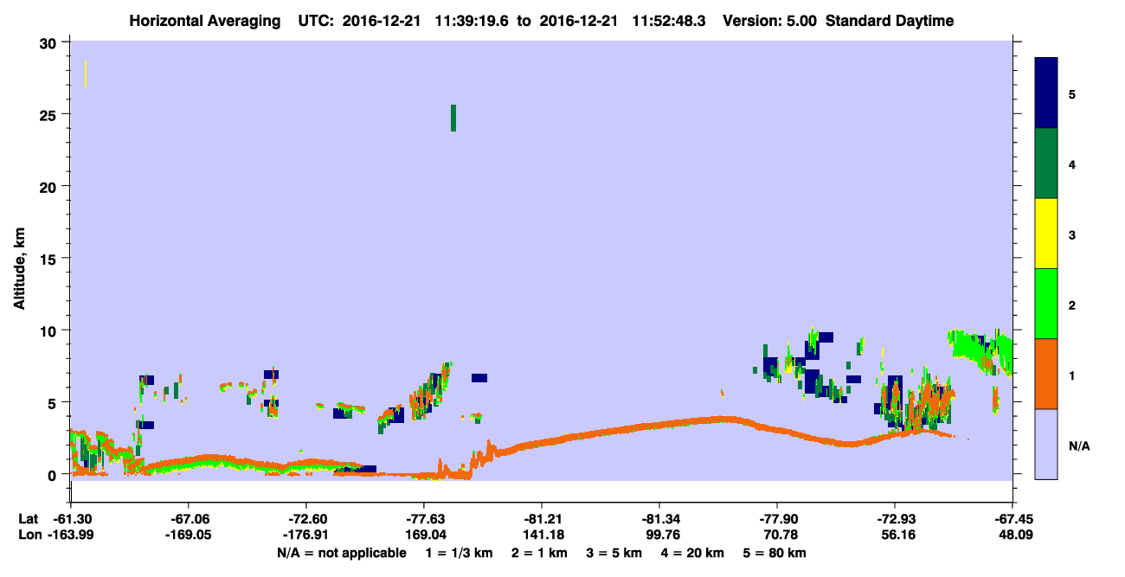Click the yellow streak near 28 km altitude

85,74
